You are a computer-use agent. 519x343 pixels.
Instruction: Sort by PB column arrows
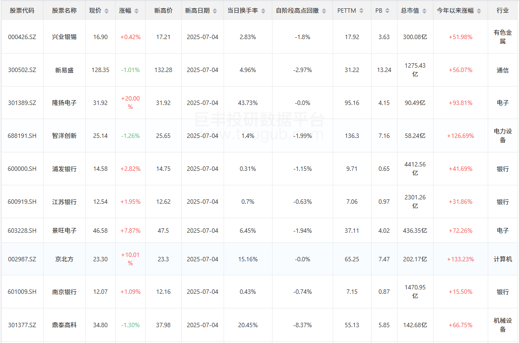[387, 11]
